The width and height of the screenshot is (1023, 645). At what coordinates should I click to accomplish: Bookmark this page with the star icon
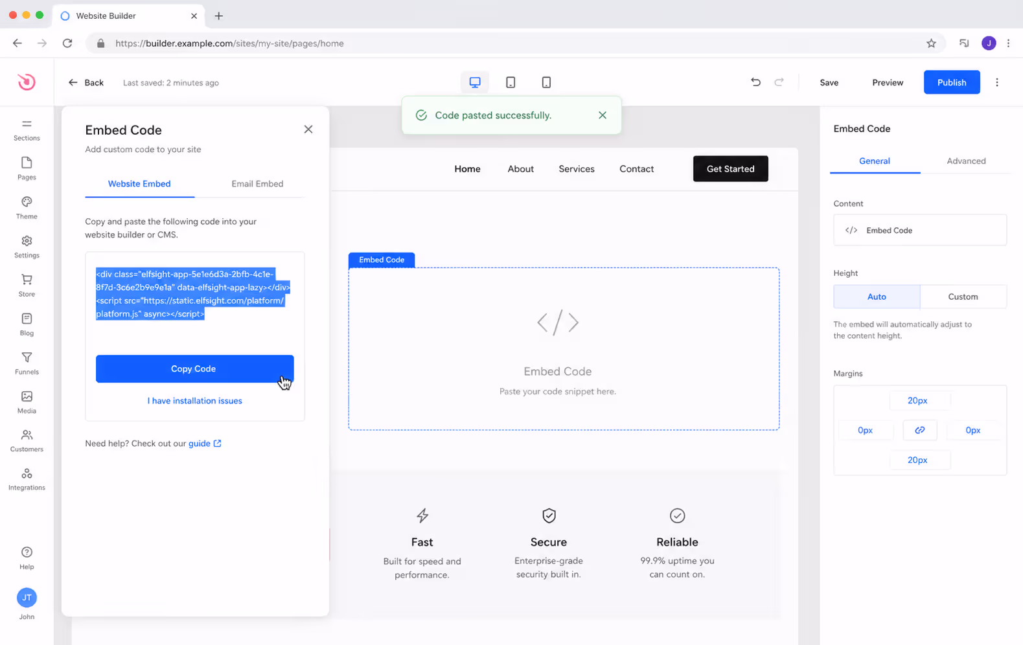(931, 43)
